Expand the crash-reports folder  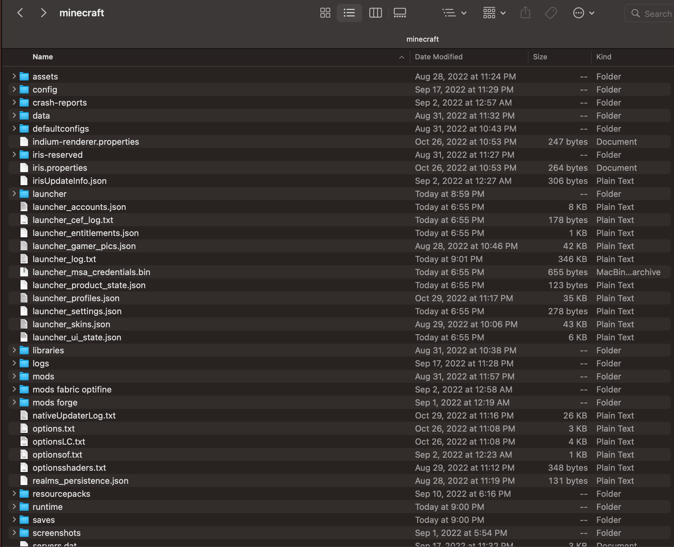(x=14, y=102)
